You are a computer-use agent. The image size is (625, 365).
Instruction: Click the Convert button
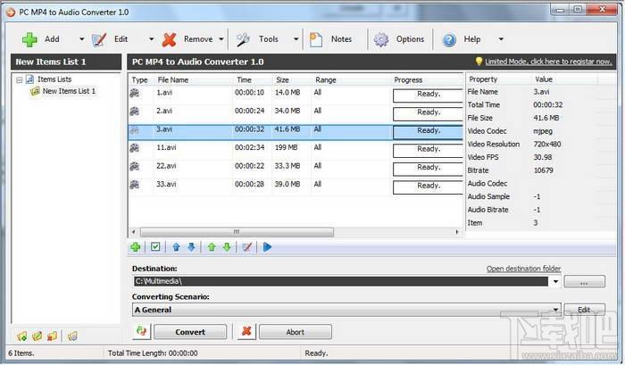(x=190, y=332)
